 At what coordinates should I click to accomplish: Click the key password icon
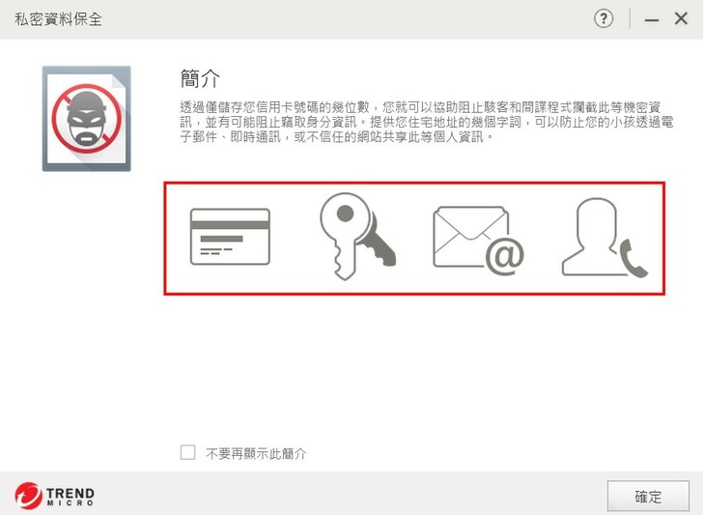pos(357,237)
